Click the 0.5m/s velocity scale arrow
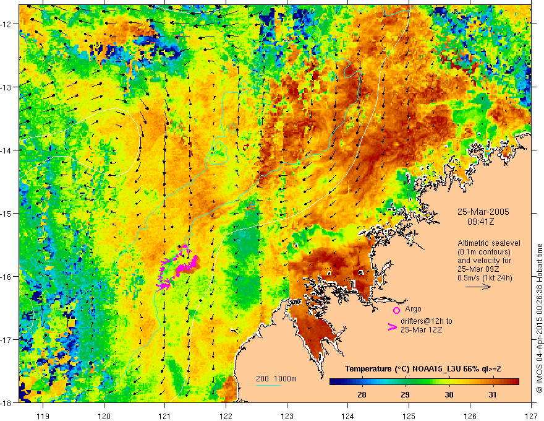Screen dimensions: 544x421 478,287
